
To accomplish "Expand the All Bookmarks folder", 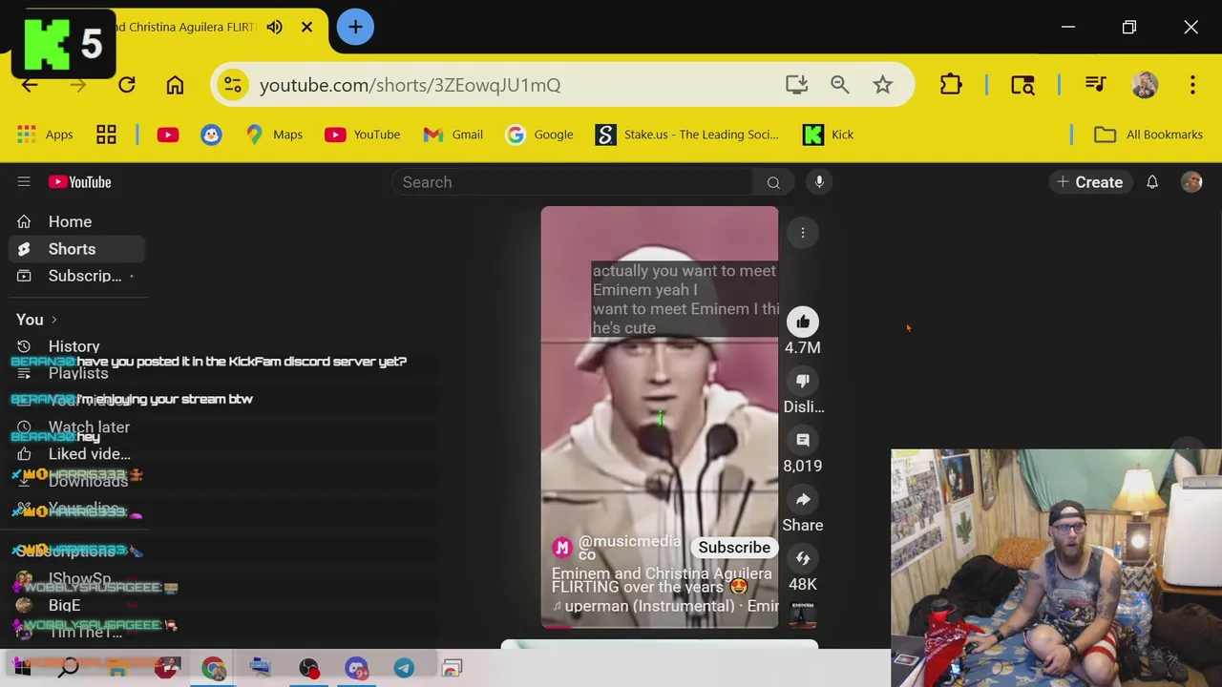I will tap(1148, 135).
